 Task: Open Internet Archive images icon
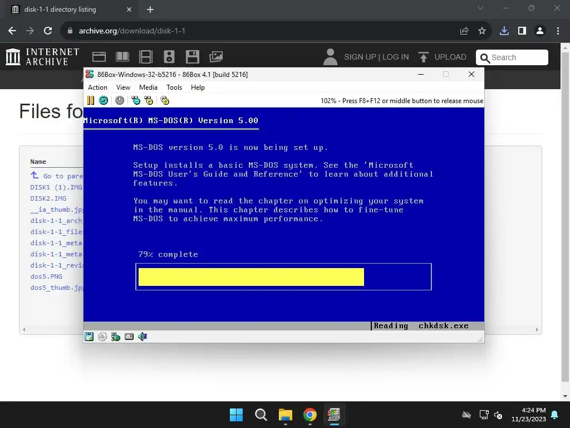click(216, 57)
